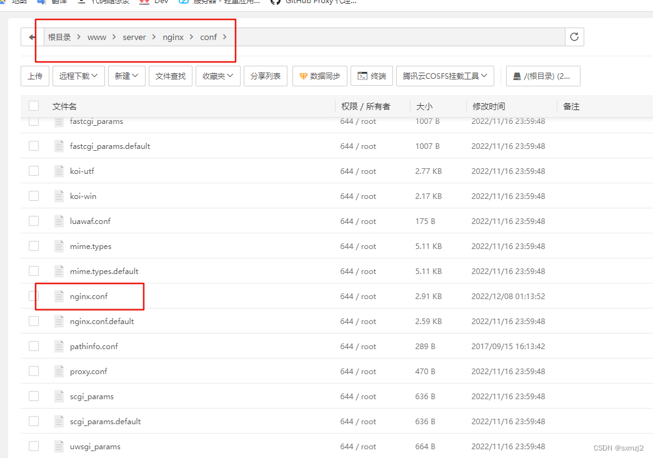Sort by 权限 / 所有者 column header
The image size is (653, 458).
click(x=366, y=106)
